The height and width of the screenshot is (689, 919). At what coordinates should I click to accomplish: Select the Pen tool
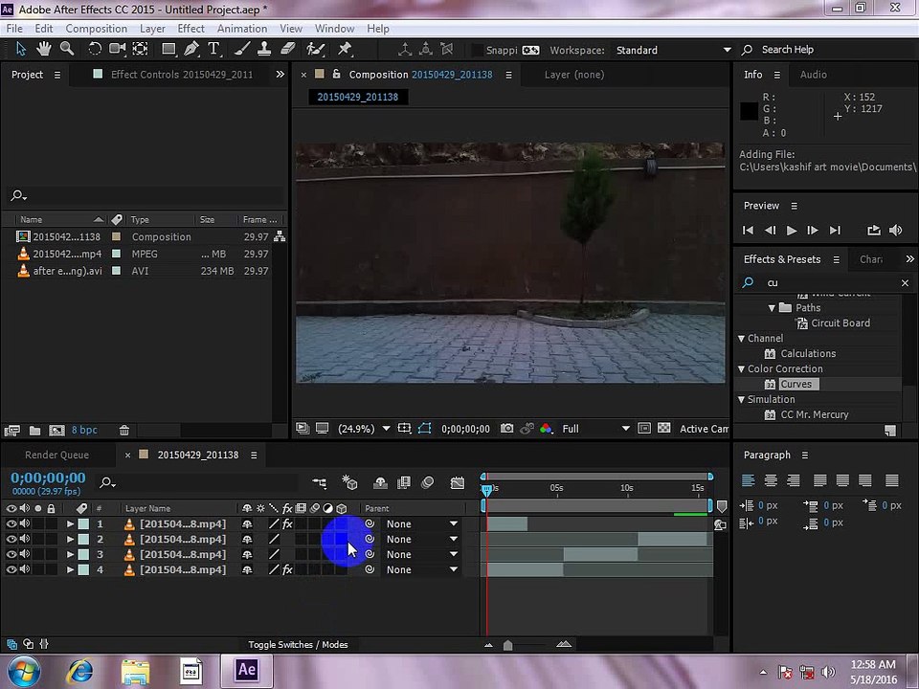click(x=191, y=49)
